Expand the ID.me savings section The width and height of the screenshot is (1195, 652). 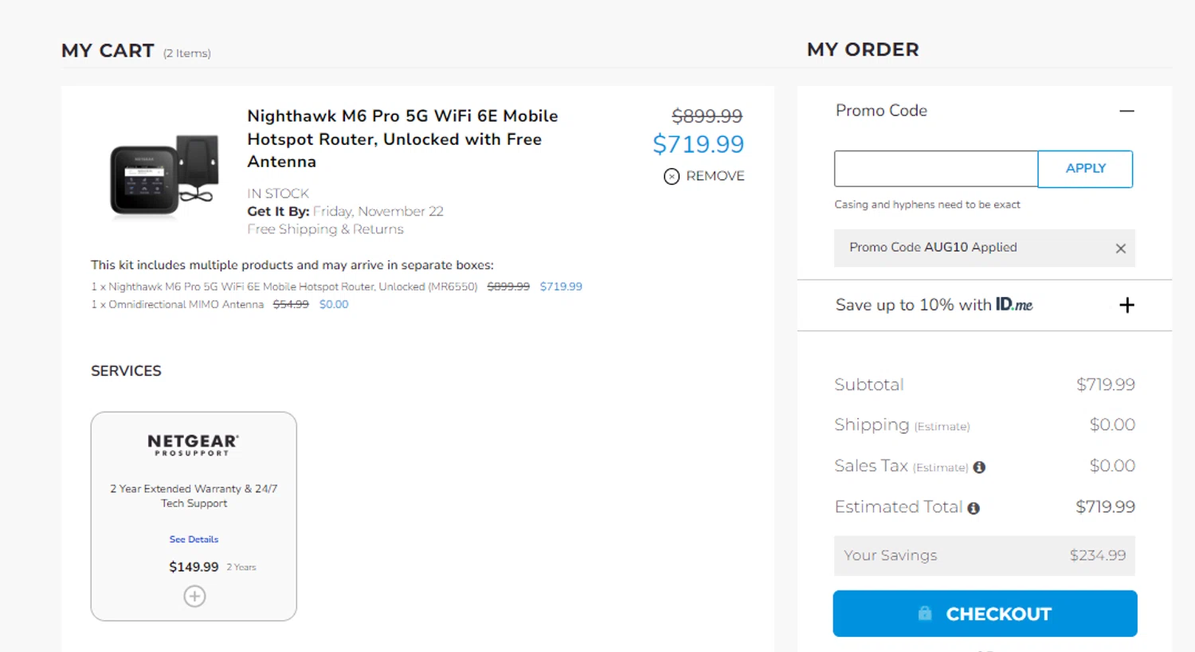point(1126,305)
